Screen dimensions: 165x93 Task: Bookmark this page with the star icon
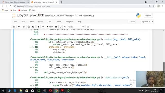click(x=154, y=6)
